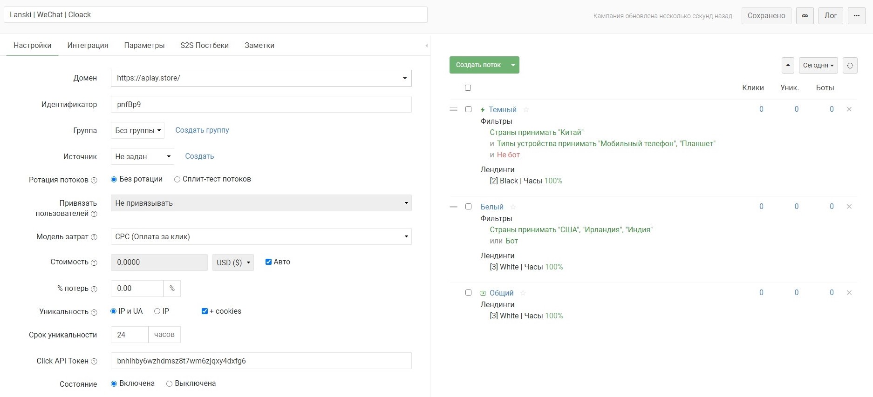Image resolution: width=873 pixels, height=397 pixels.
Task: Star the Темный stream
Action: tap(526, 110)
